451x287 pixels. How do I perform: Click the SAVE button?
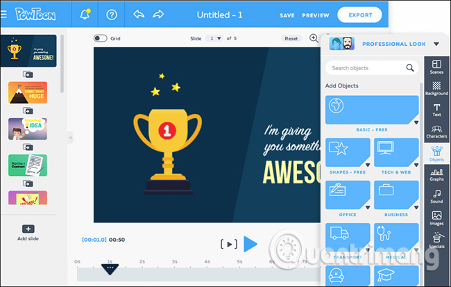tap(287, 15)
